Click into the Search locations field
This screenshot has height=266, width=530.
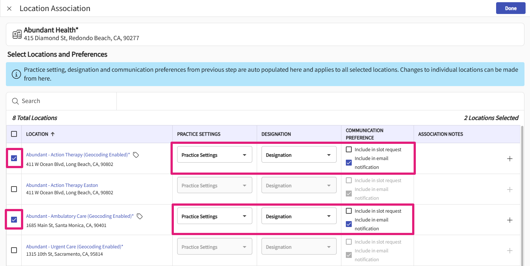pyautogui.click(x=66, y=101)
